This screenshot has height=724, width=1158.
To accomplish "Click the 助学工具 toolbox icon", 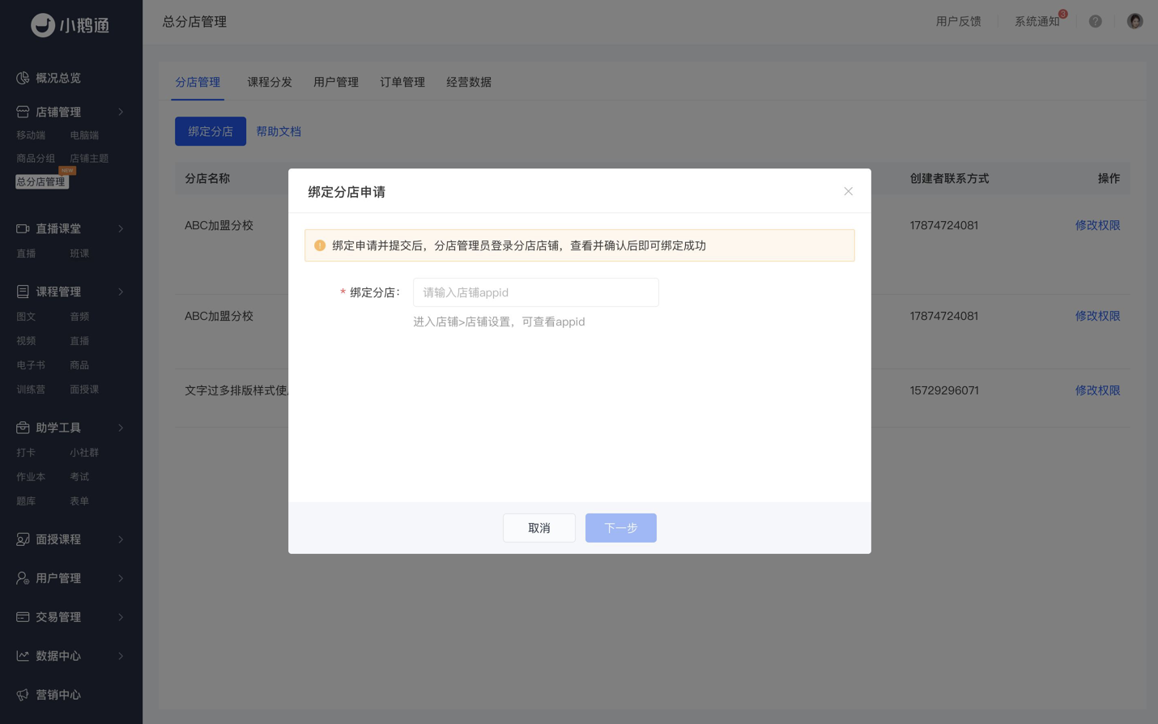I will point(23,428).
